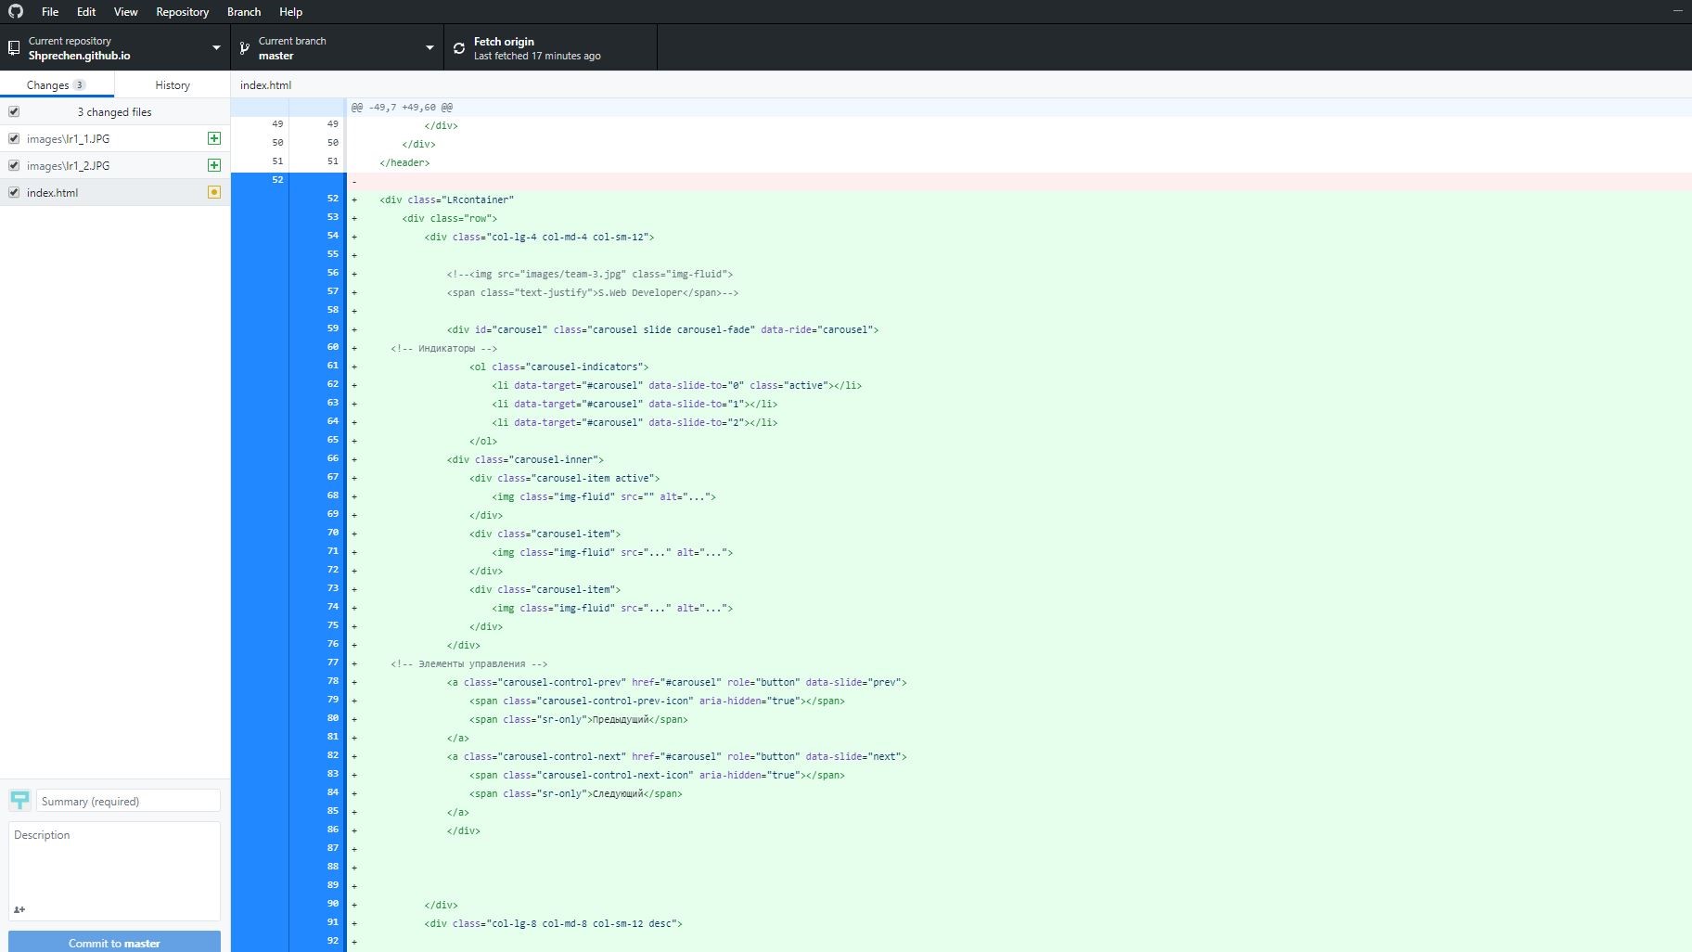The image size is (1692, 952).
Task: Click the current branch icon
Action: point(245,48)
